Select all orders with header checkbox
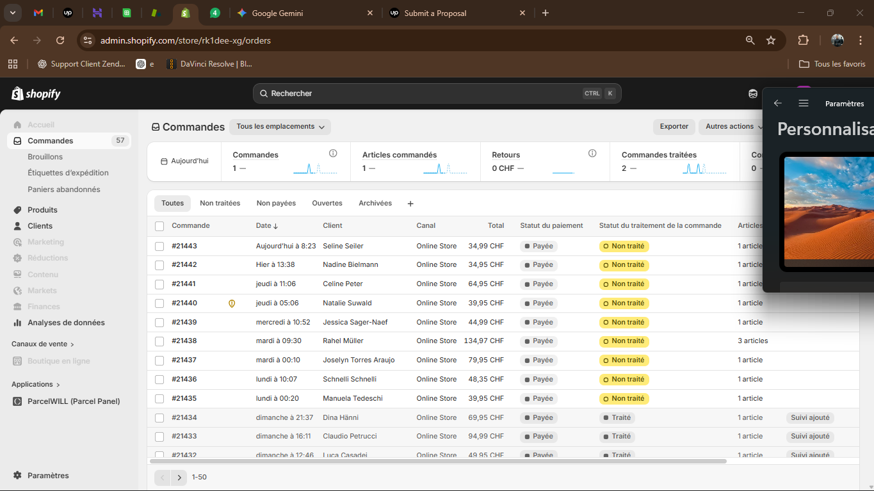This screenshot has width=874, height=491. (159, 226)
